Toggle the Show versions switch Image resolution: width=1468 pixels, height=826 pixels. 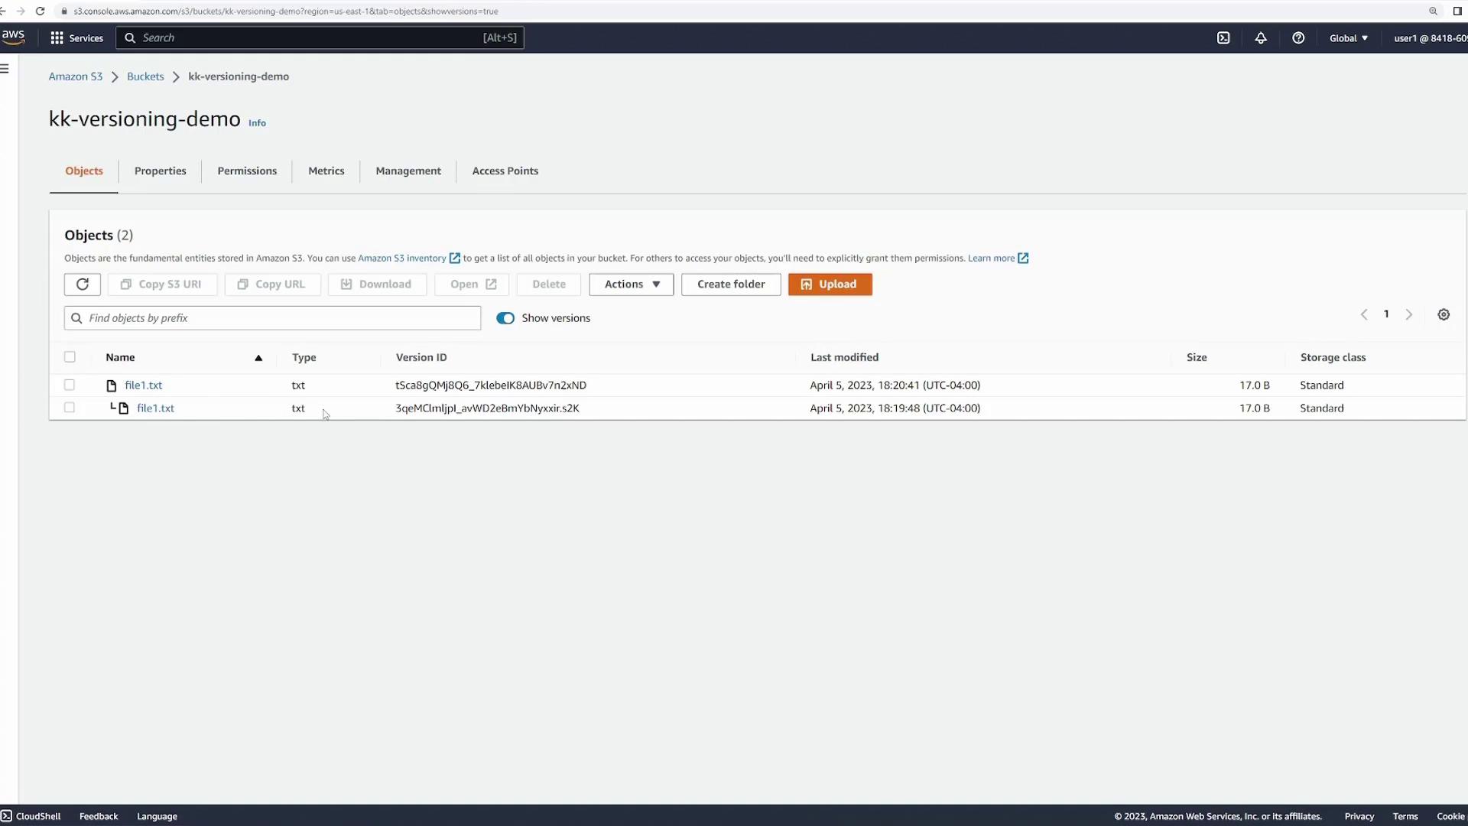click(x=505, y=318)
